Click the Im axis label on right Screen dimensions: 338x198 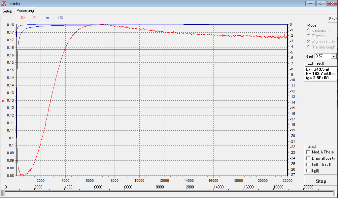coord(298,99)
